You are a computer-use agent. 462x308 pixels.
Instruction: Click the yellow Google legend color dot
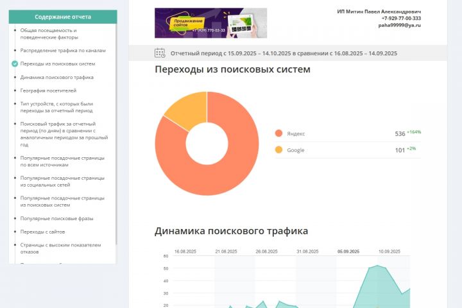278,150
